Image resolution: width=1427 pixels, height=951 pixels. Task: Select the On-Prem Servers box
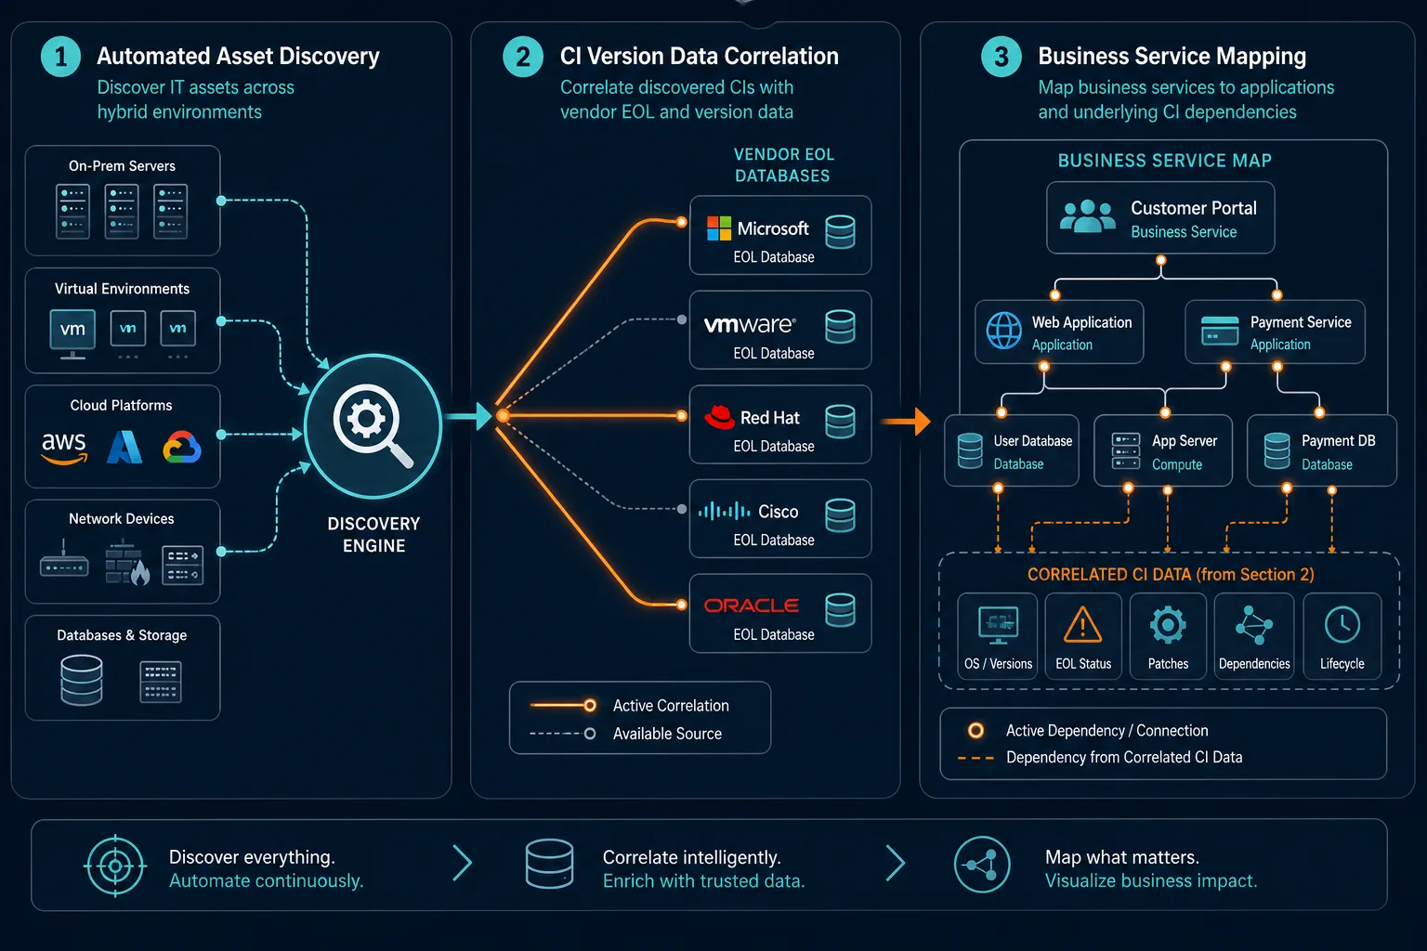(x=123, y=201)
